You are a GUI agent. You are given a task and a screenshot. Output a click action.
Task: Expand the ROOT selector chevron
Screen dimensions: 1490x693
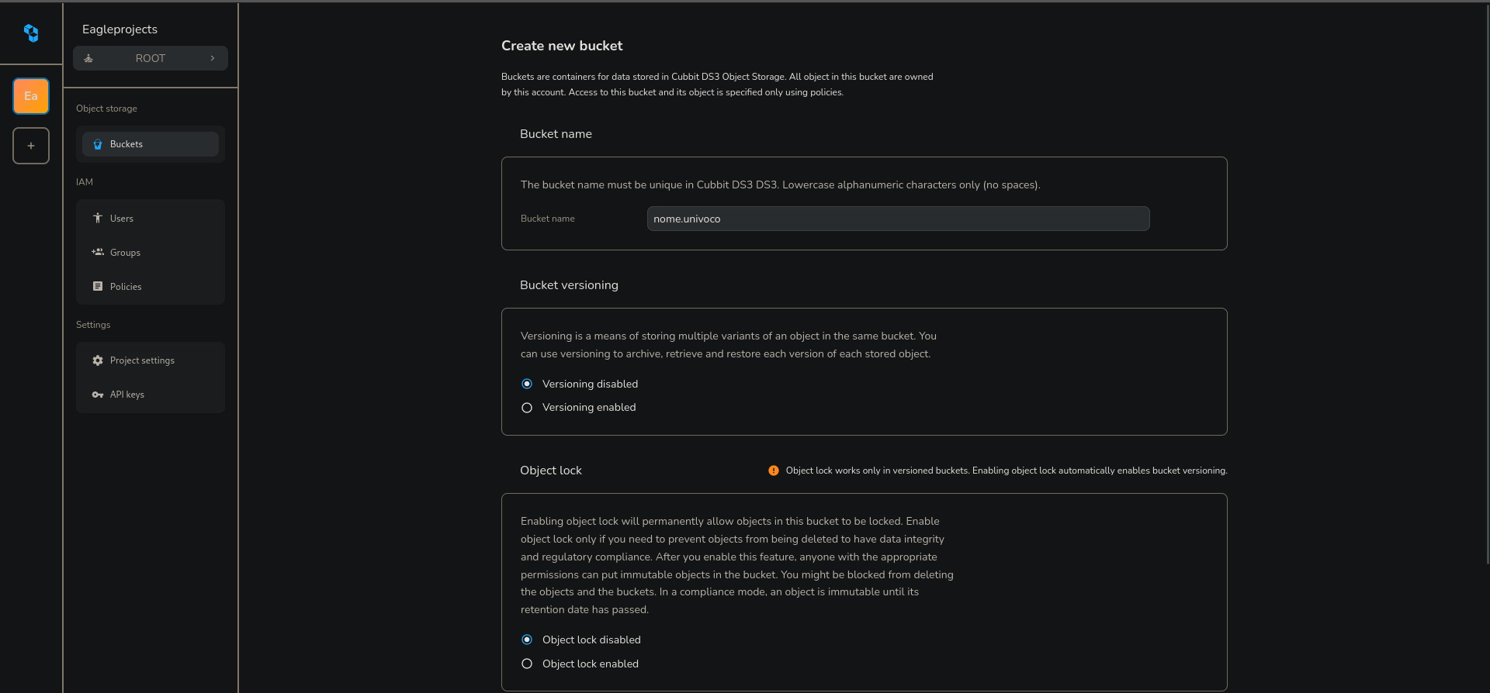point(213,58)
